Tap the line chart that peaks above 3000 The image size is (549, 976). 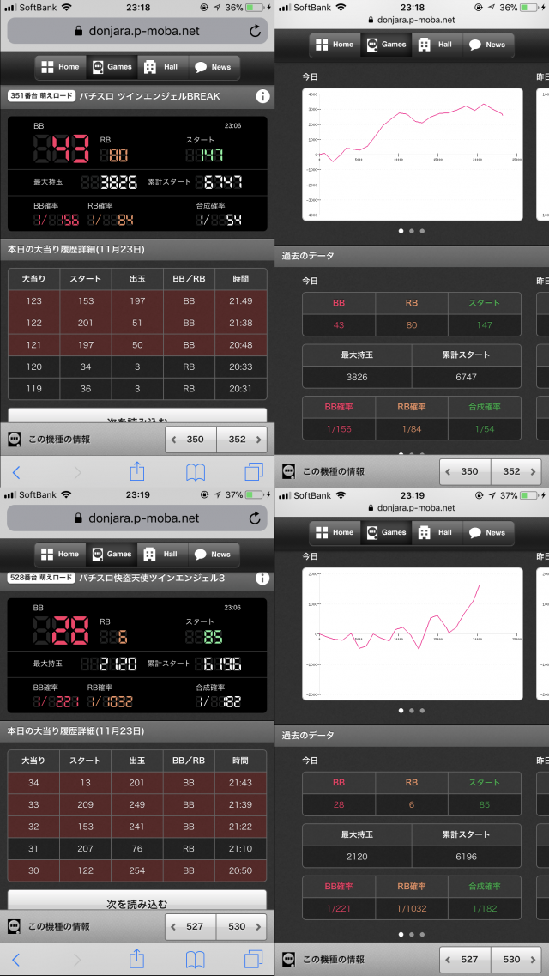coord(412,154)
